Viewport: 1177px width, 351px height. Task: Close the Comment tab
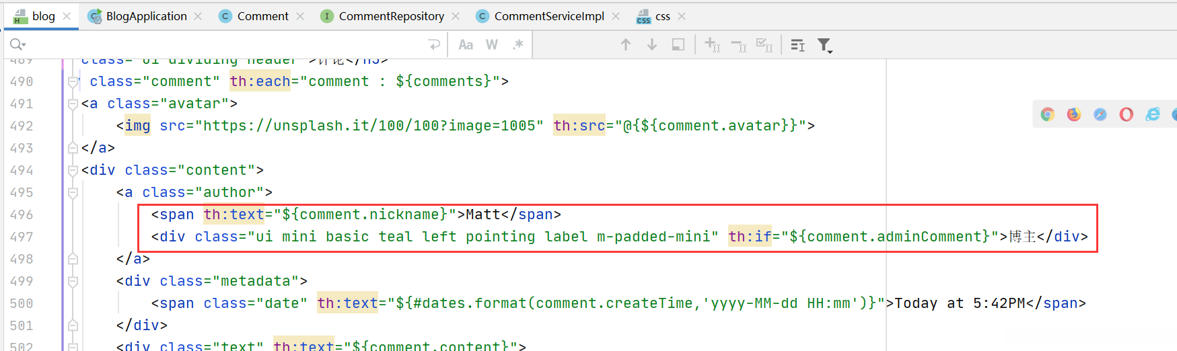(300, 16)
